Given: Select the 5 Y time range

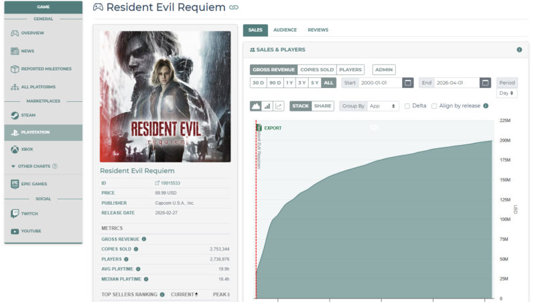Looking at the screenshot, I should point(315,83).
